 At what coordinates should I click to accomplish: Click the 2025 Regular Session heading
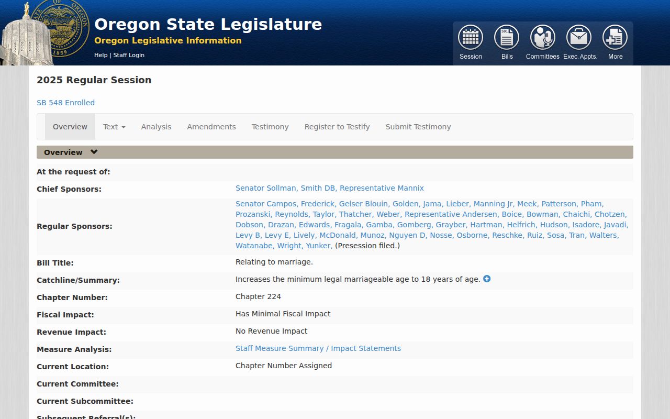94,80
